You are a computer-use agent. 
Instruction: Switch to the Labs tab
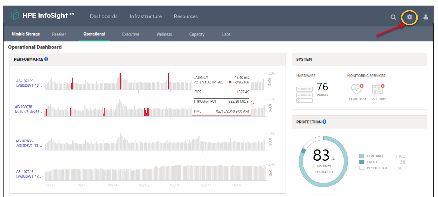click(x=226, y=34)
